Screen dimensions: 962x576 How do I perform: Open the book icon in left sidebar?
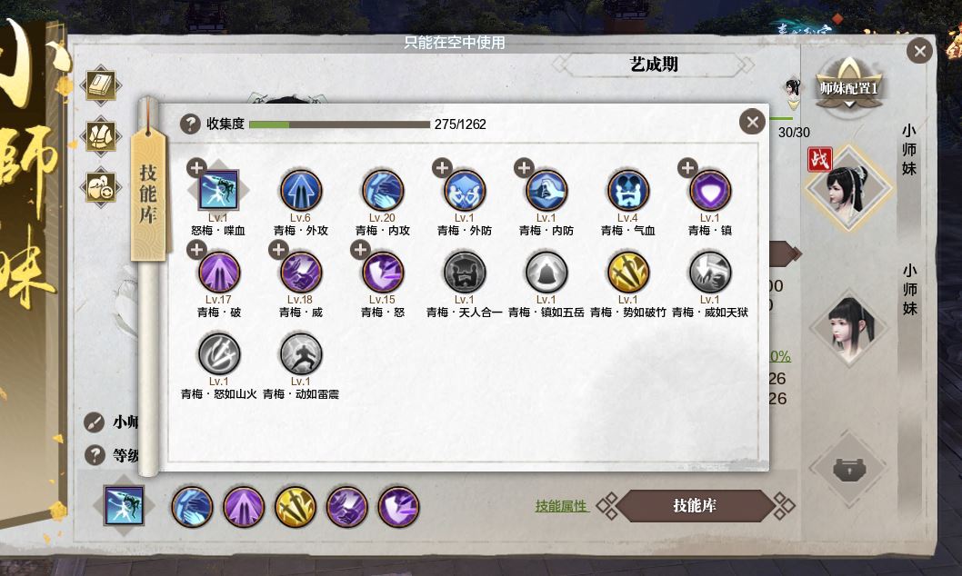[101, 84]
